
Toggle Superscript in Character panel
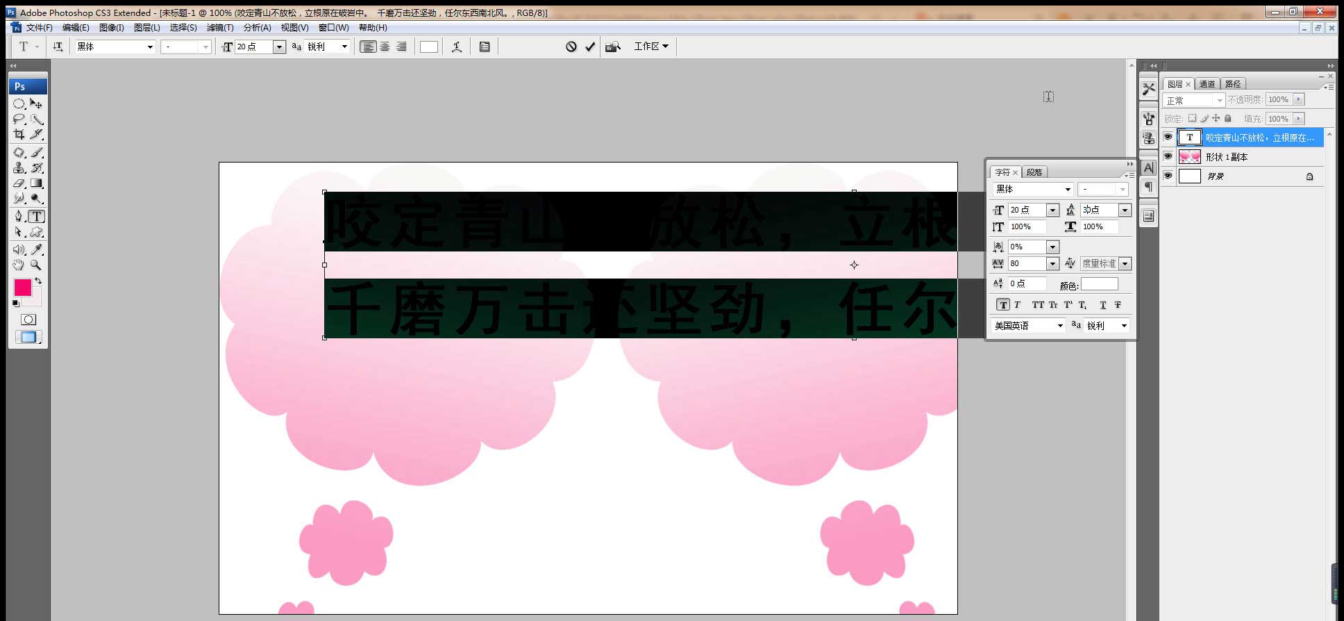click(x=1068, y=305)
